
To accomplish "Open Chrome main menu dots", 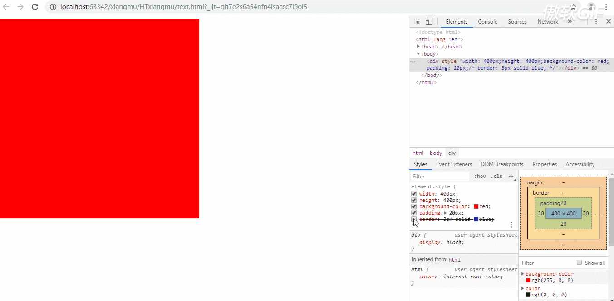I will (607, 7).
